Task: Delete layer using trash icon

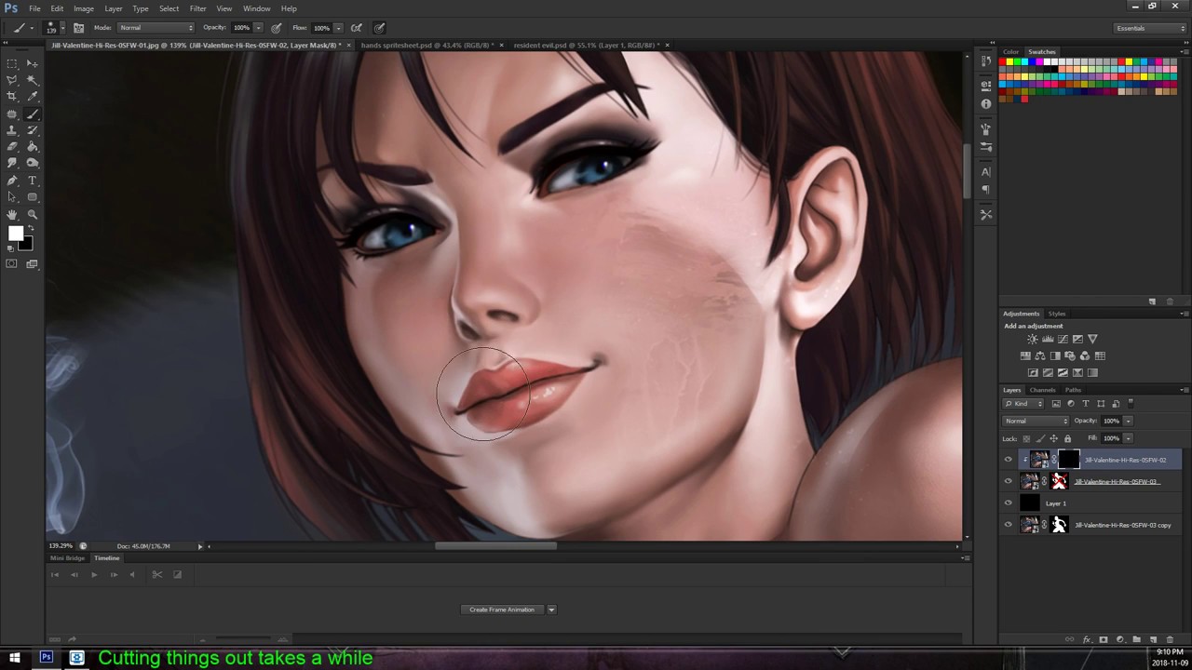Action: [x=1170, y=639]
